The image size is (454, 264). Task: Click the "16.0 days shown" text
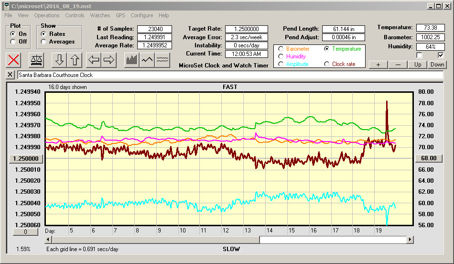tap(67, 87)
